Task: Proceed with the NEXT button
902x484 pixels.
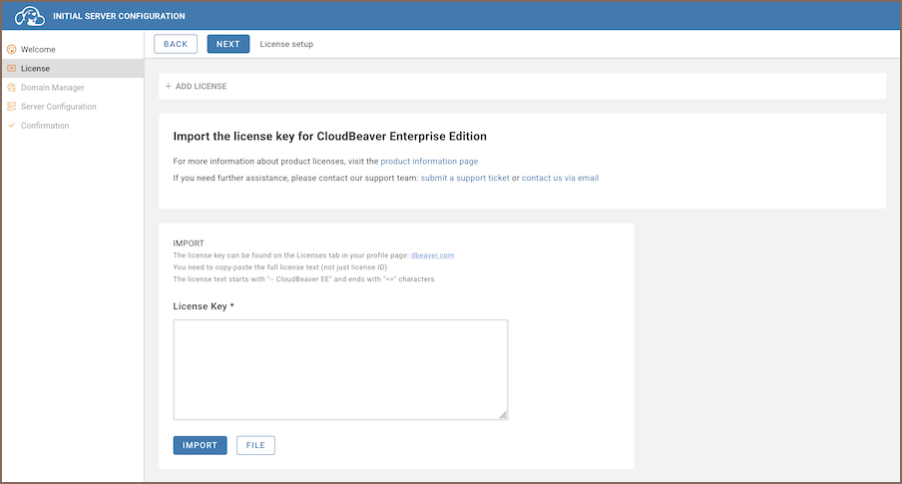Action: [x=228, y=44]
